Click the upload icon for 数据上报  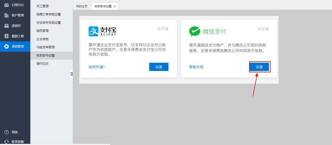coord(7,36)
